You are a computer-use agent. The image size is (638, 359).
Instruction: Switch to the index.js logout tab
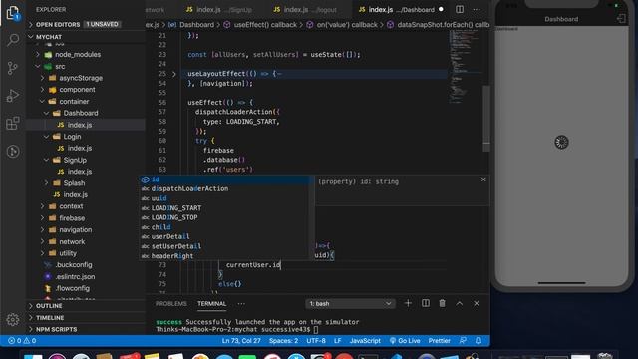click(x=306, y=9)
